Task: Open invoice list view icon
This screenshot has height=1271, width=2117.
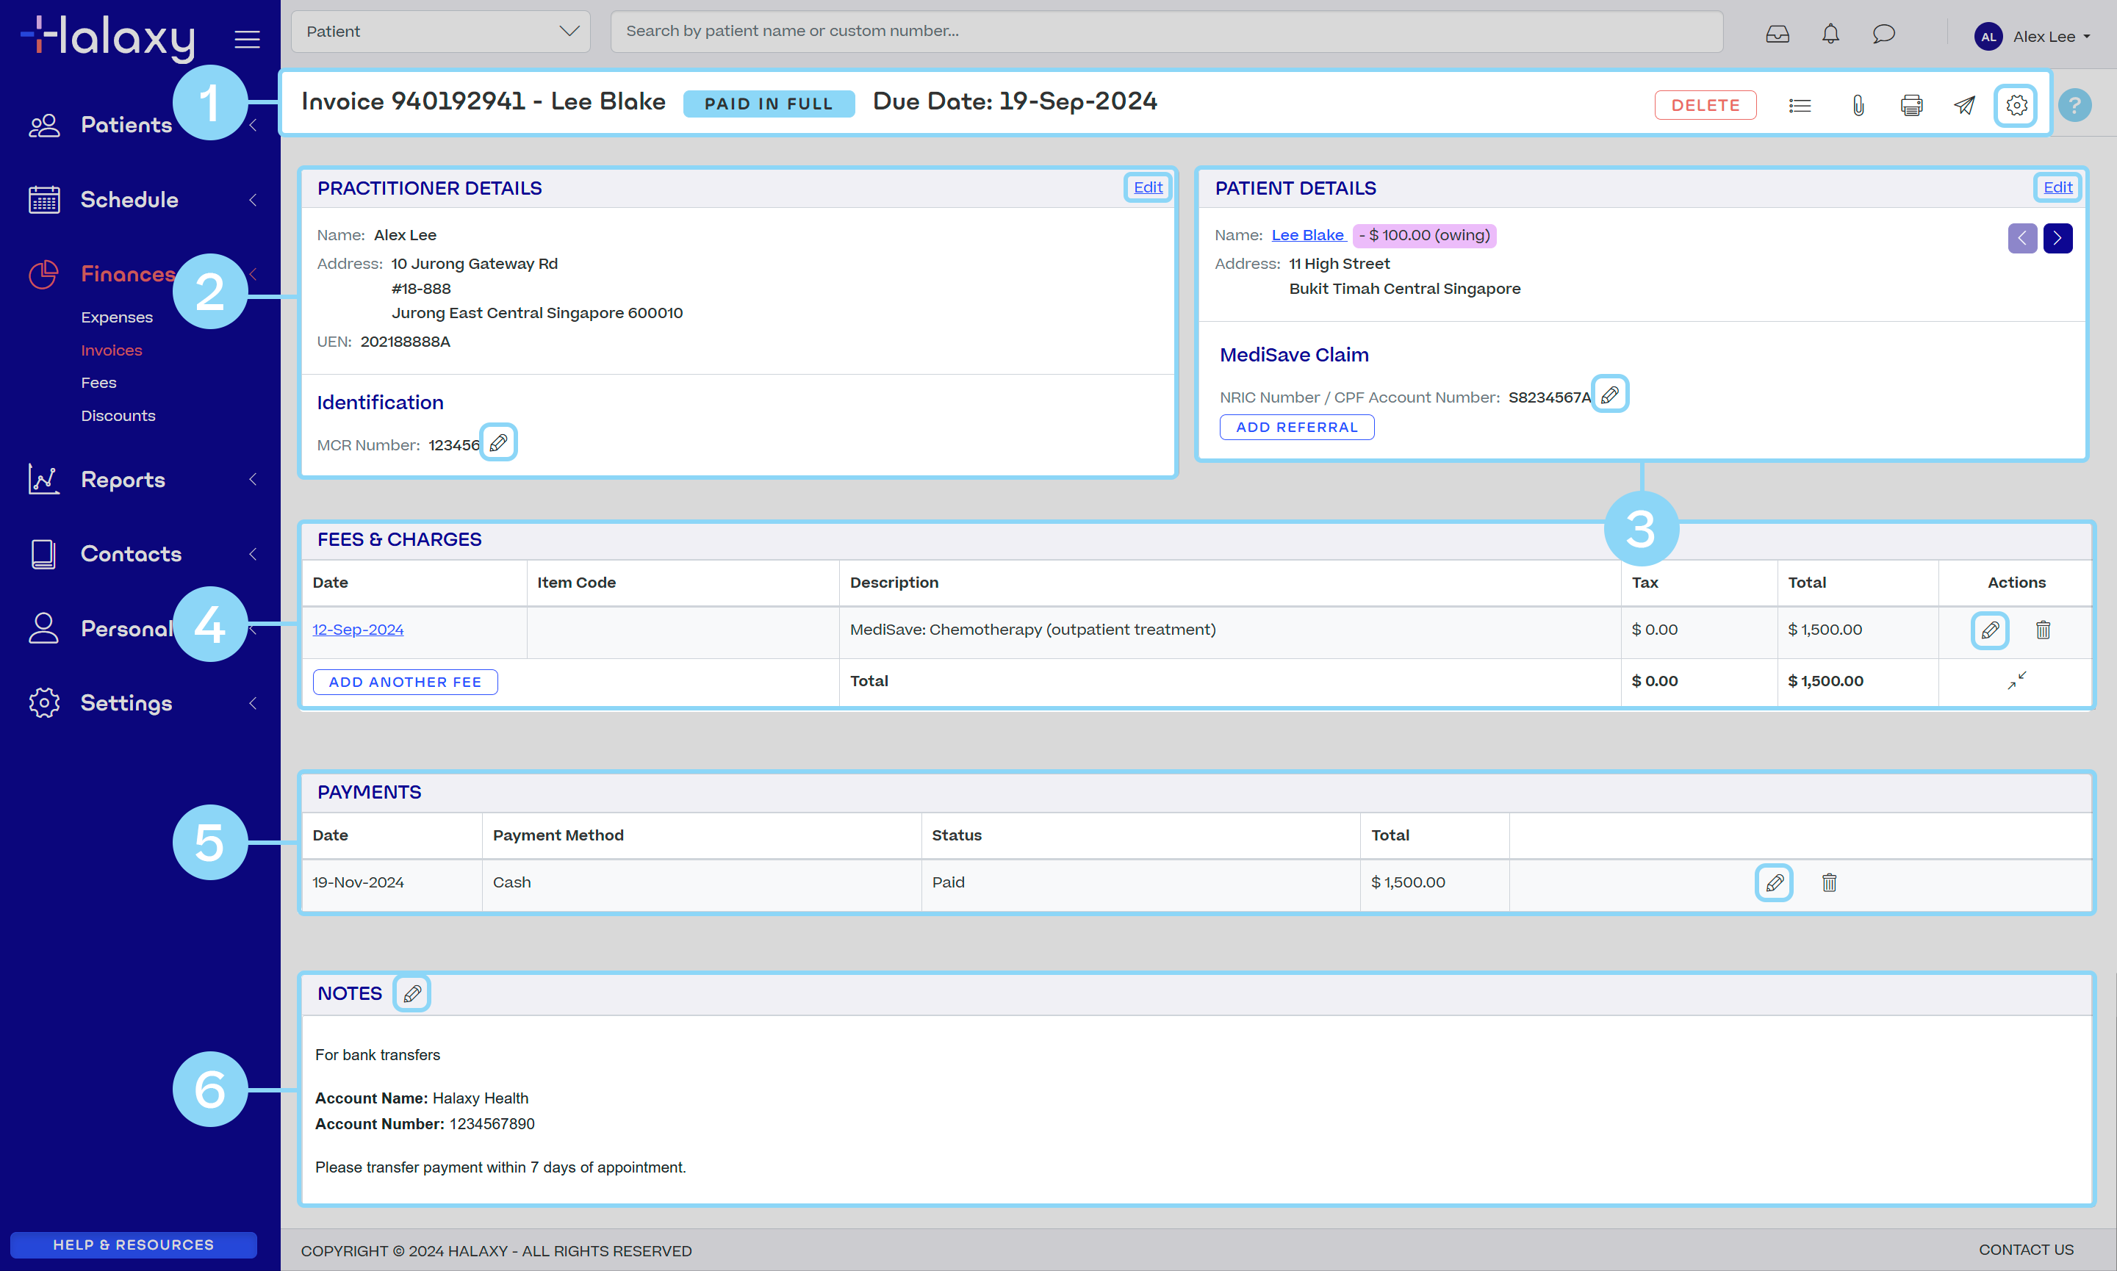Action: [1800, 105]
